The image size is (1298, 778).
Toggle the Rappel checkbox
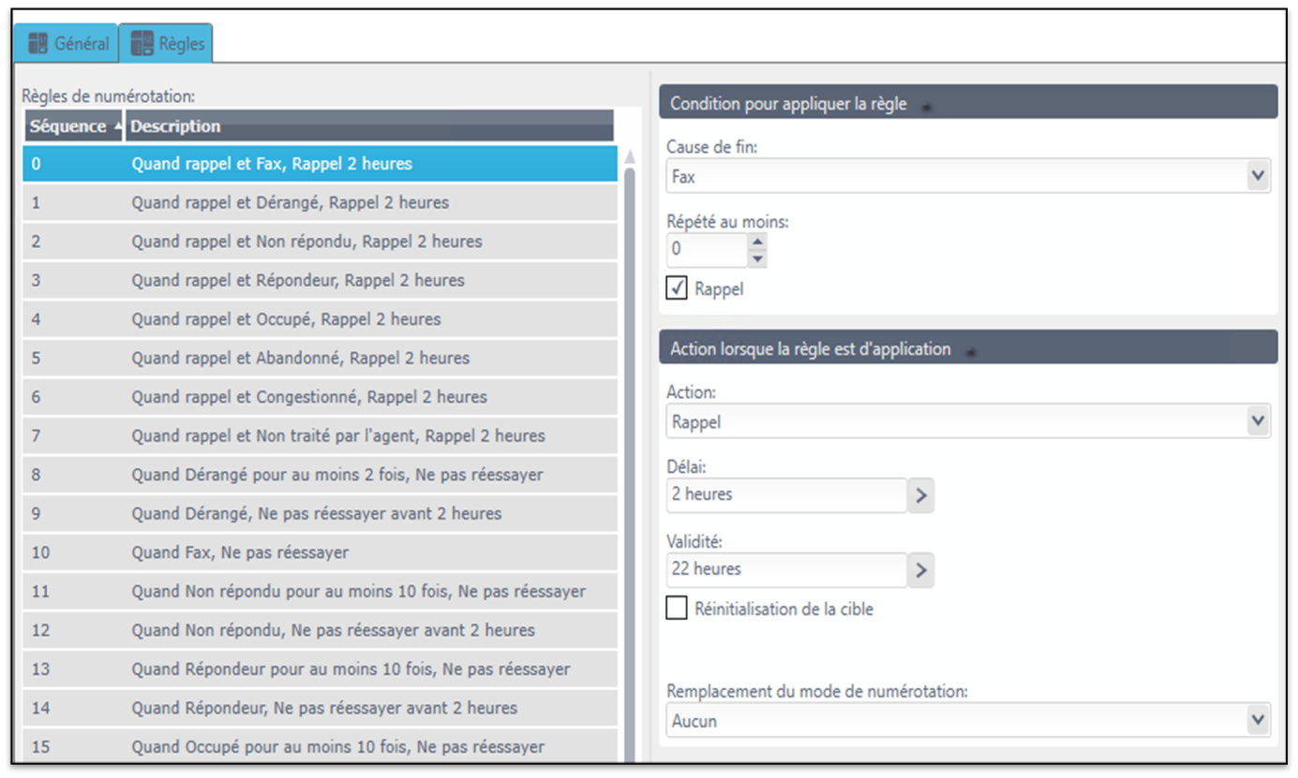pos(677,288)
